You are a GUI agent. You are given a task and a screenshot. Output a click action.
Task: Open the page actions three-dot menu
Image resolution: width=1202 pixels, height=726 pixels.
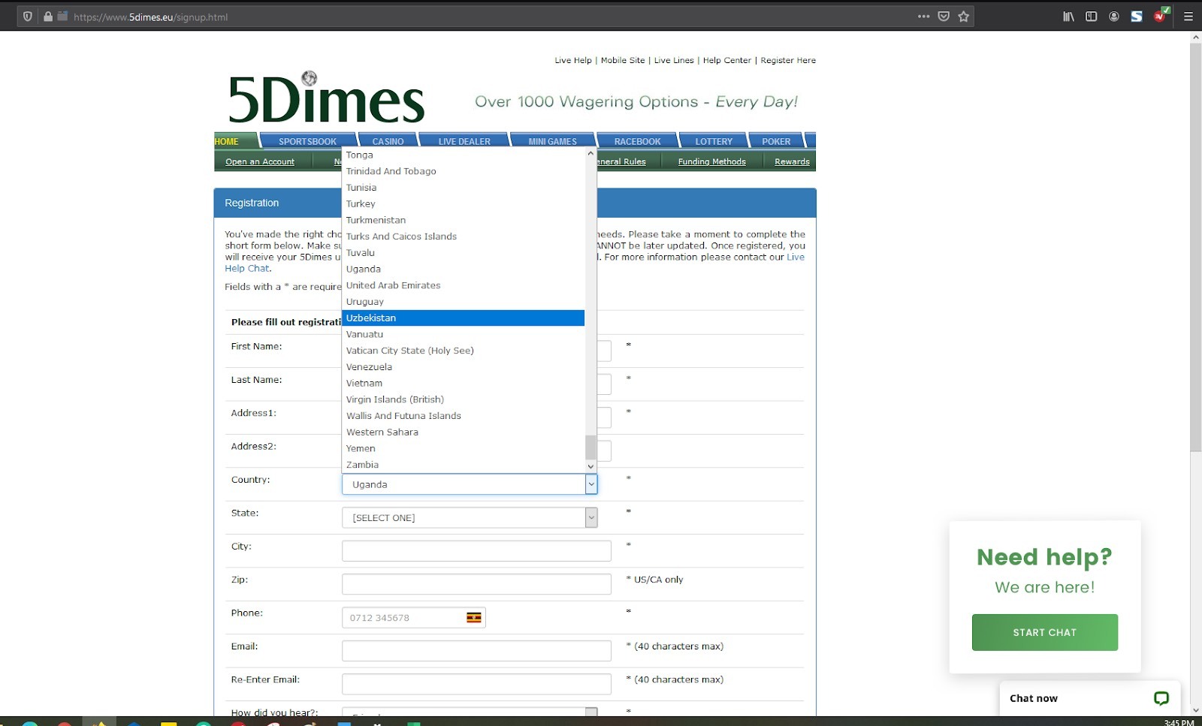pos(923,17)
